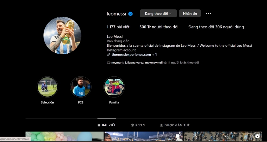Image resolution: width=267 pixels, height=142 pixels.
Task: Switch to the REELS tab
Action: click(x=138, y=125)
